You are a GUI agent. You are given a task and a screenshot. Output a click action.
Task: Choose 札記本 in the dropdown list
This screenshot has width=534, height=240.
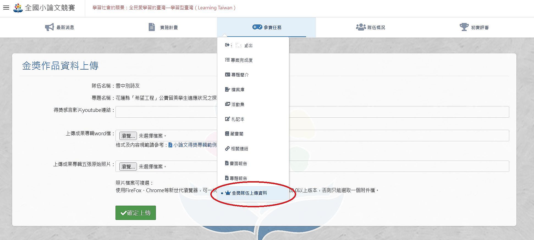pyautogui.click(x=235, y=119)
